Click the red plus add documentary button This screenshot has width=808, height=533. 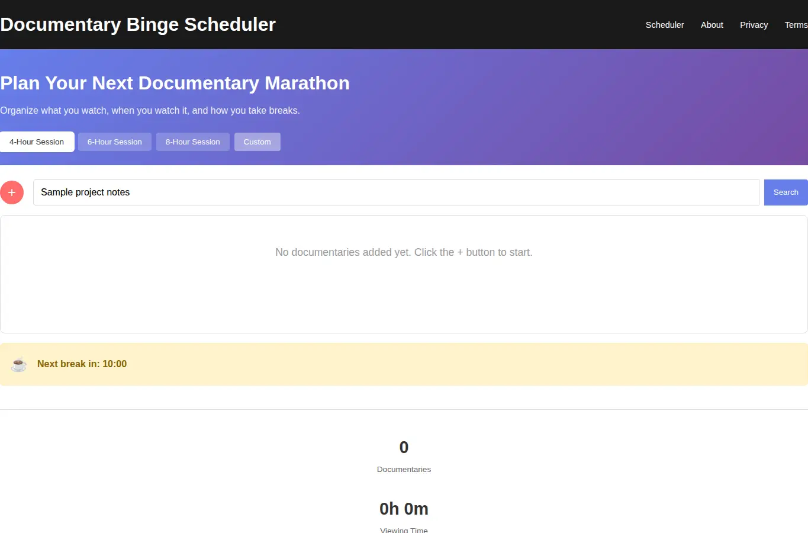(x=12, y=192)
